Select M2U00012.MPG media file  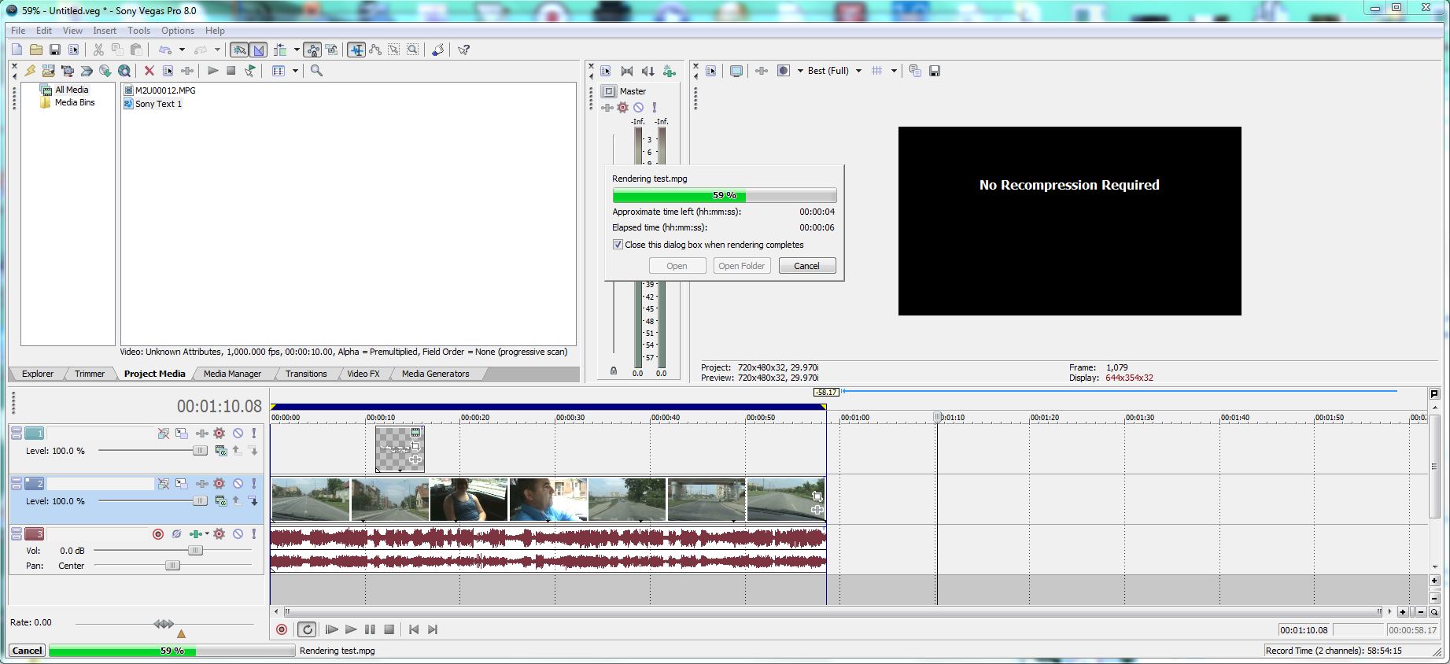coord(164,90)
